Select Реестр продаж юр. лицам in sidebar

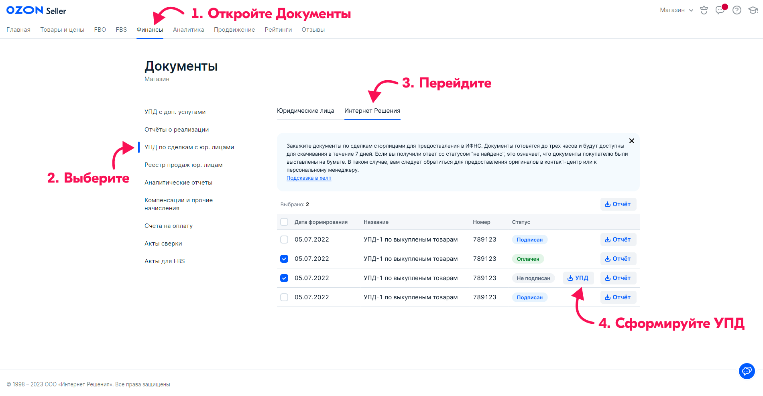(x=183, y=165)
